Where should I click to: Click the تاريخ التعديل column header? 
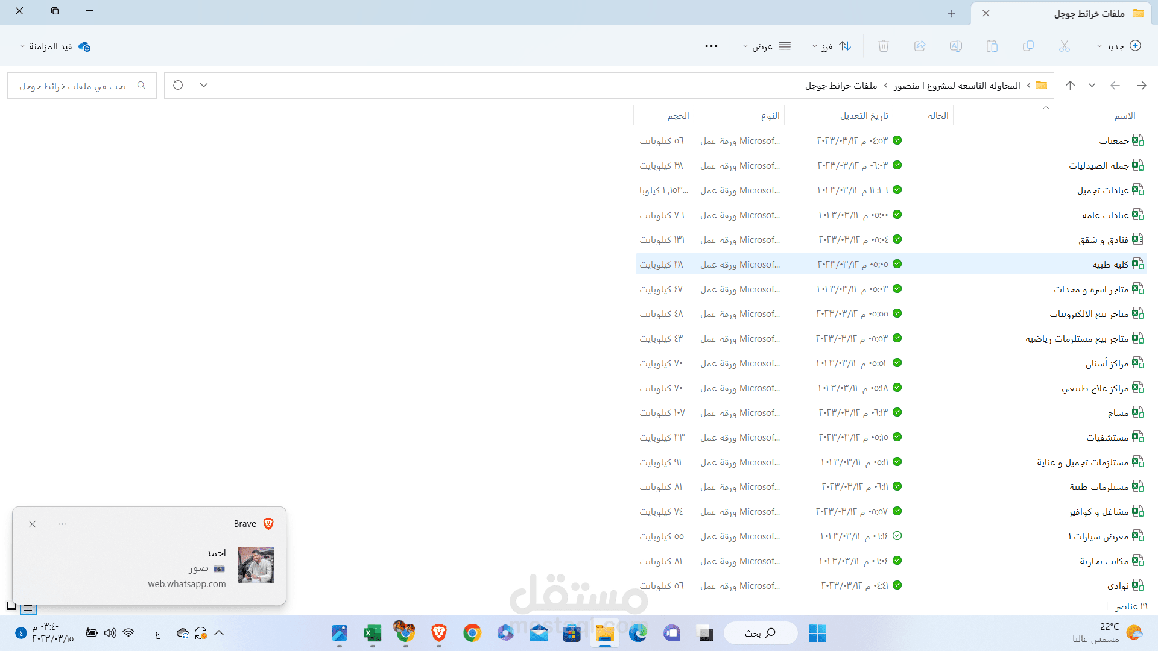click(x=864, y=116)
